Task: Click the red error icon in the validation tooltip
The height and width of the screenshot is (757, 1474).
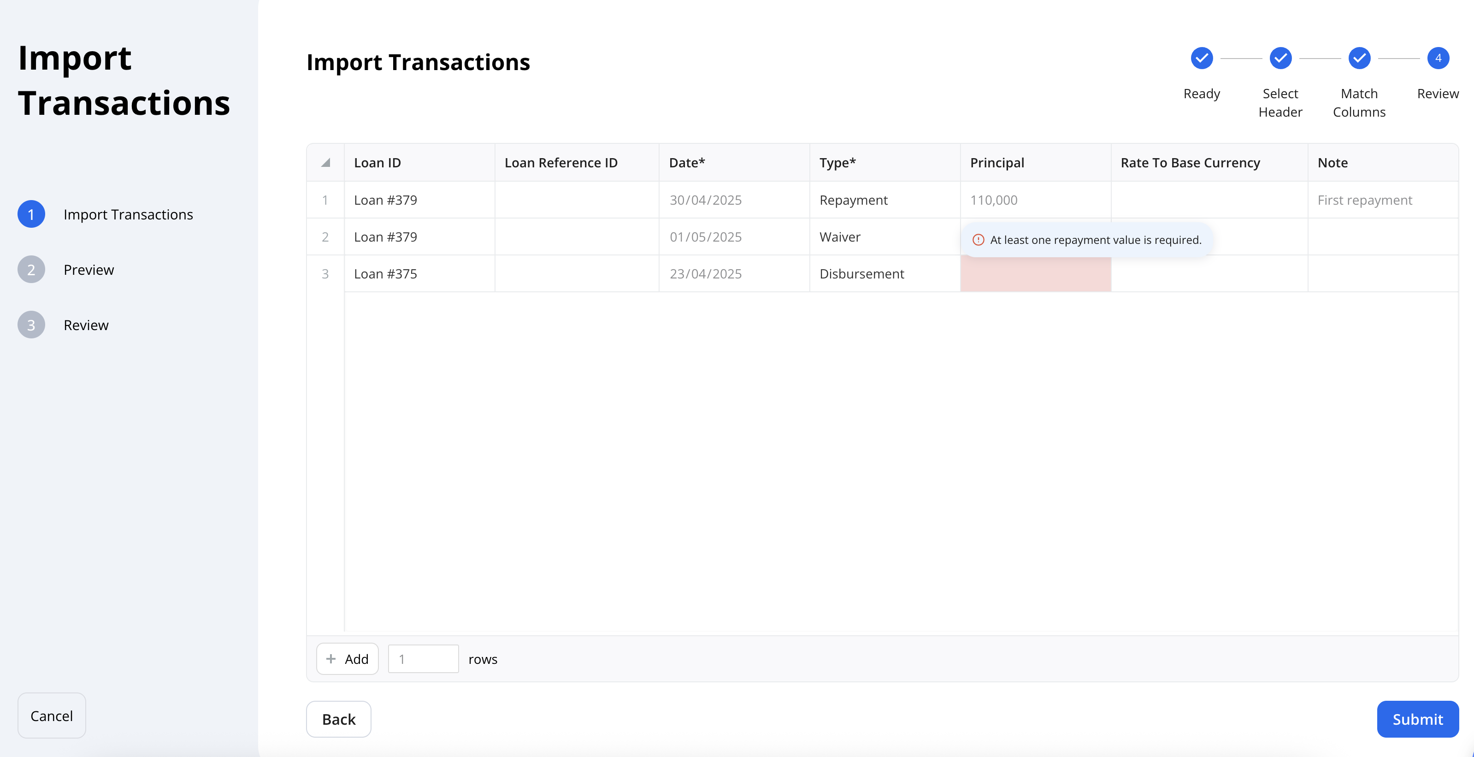Action: (x=979, y=240)
